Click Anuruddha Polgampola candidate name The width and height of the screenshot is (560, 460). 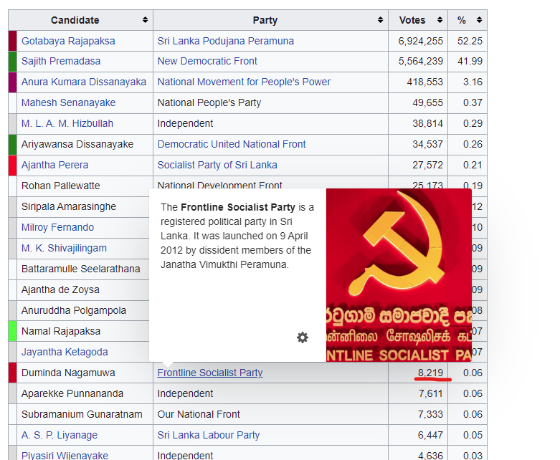tap(74, 310)
